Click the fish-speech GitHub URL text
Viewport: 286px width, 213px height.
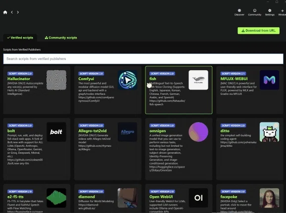click(167, 103)
